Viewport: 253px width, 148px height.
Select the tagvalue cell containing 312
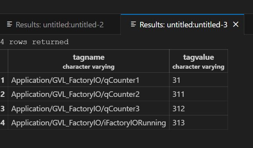pyautogui.click(x=199, y=108)
